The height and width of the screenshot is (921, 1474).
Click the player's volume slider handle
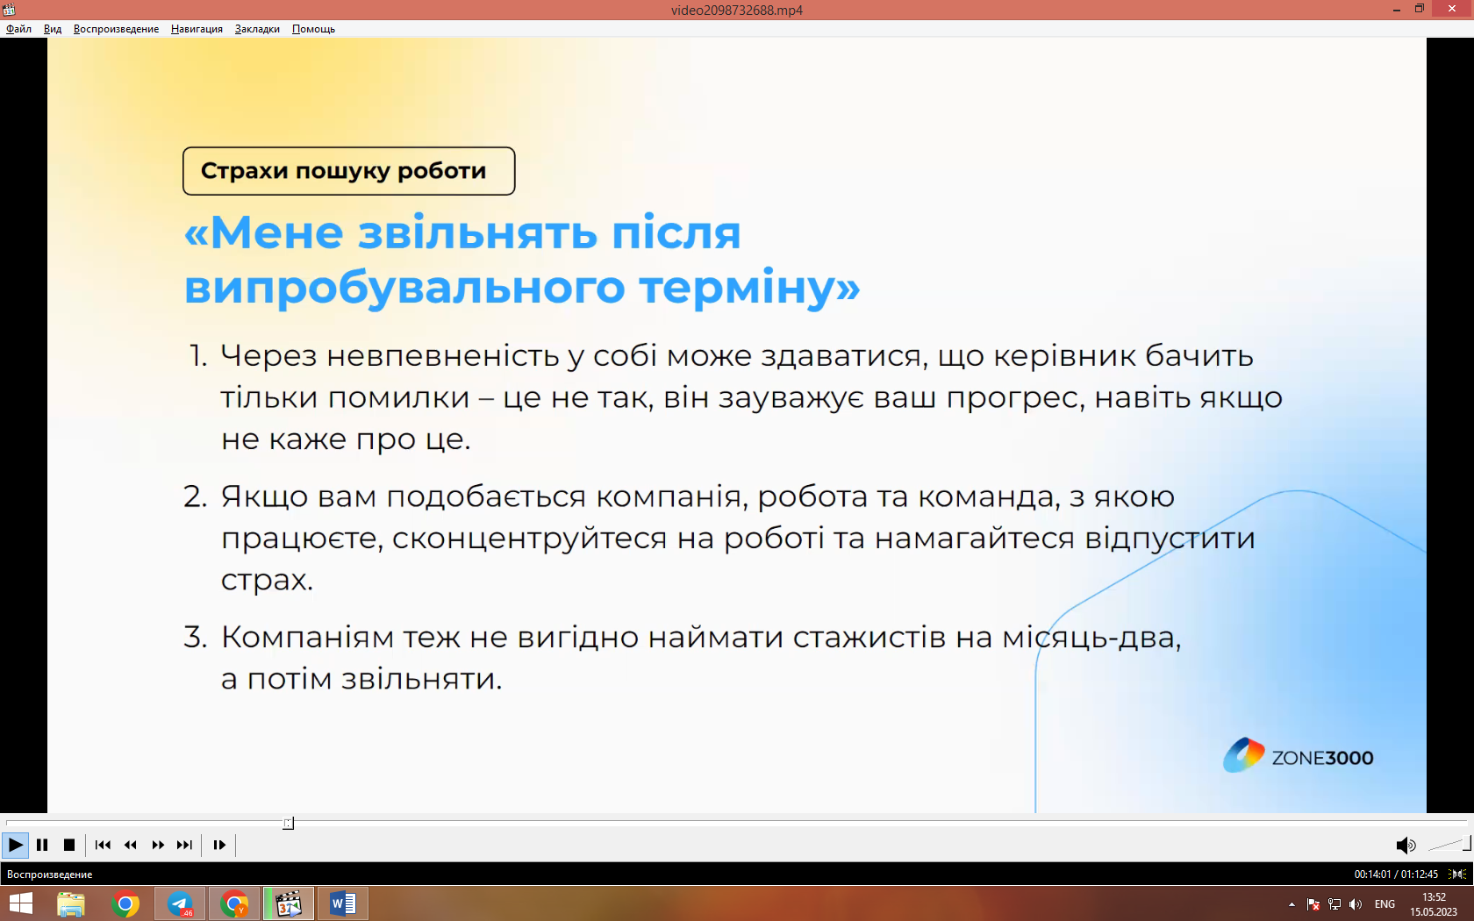(x=1466, y=843)
